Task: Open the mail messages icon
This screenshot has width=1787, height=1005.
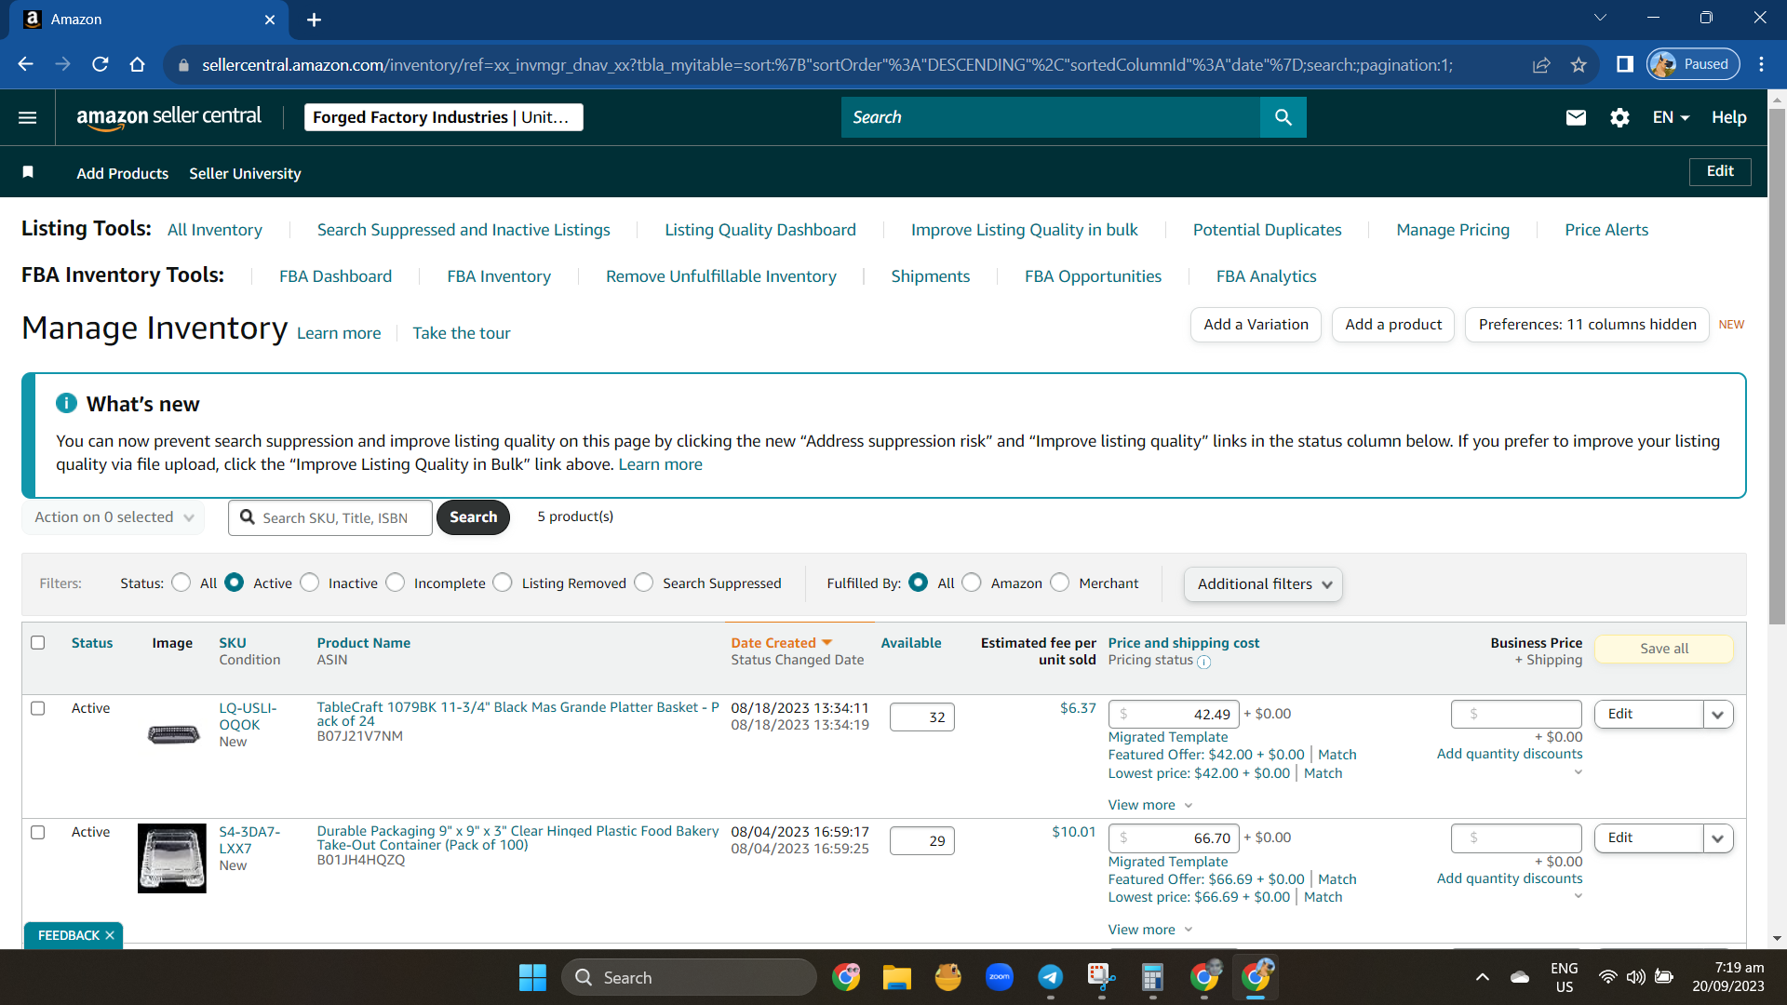Action: (1576, 117)
